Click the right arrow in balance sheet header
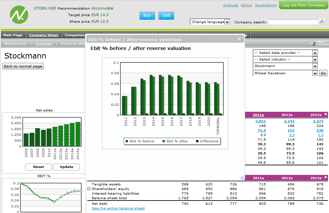This screenshot has width=329, height=213. [x=326, y=177]
